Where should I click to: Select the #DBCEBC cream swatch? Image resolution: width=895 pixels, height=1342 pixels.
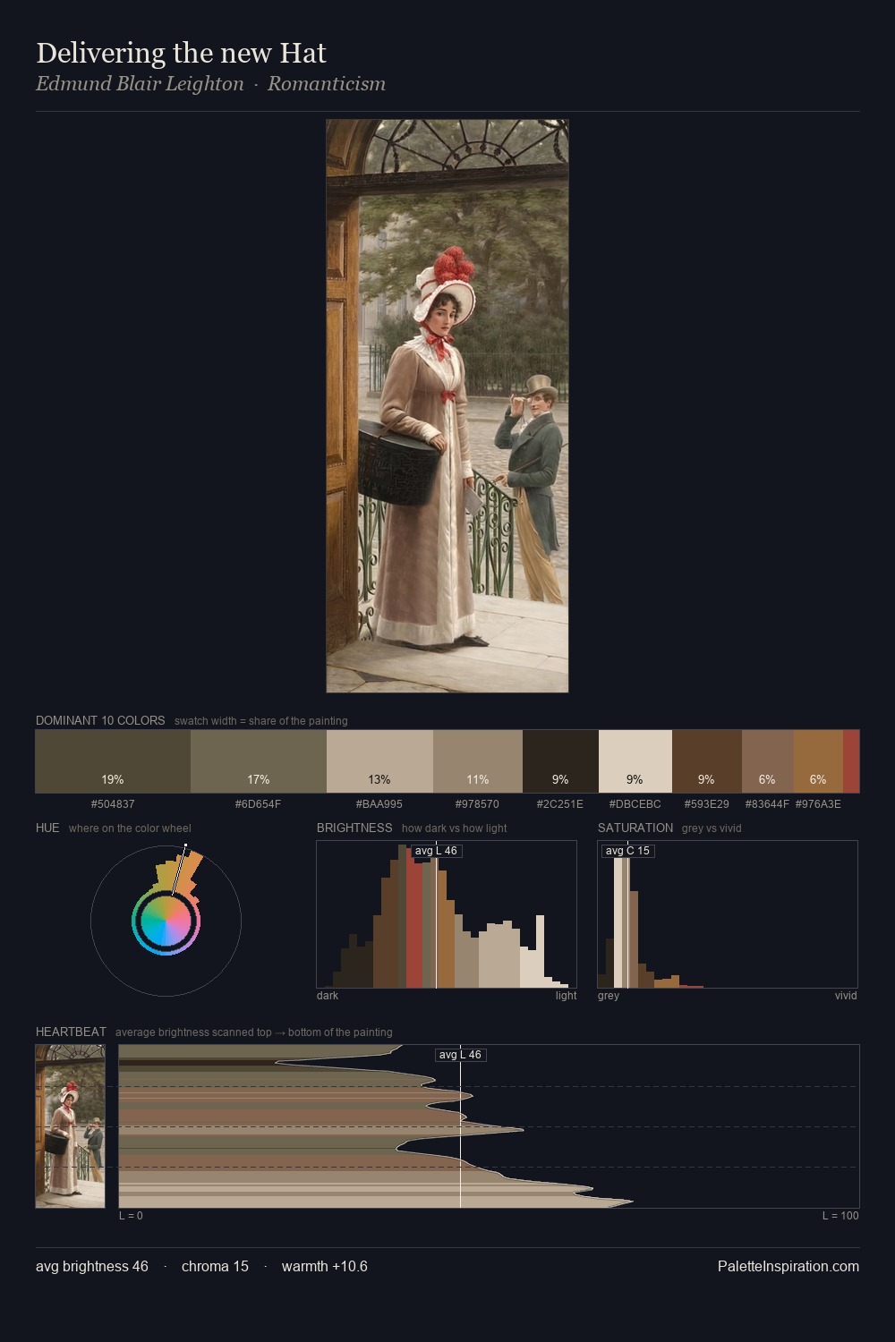pyautogui.click(x=635, y=761)
